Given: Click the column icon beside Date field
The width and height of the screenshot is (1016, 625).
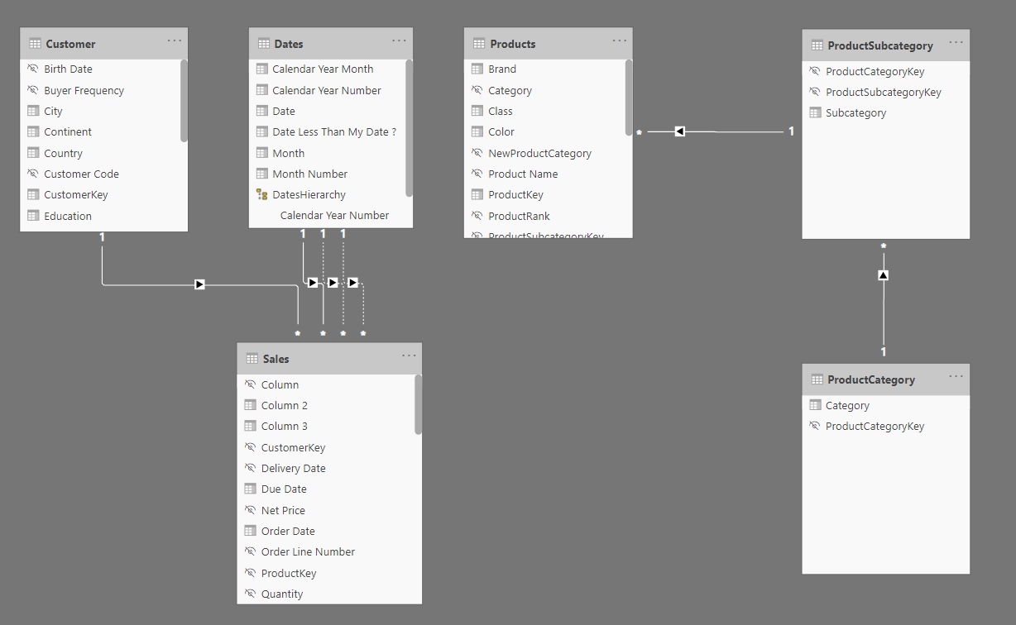Looking at the screenshot, I should pos(261,111).
